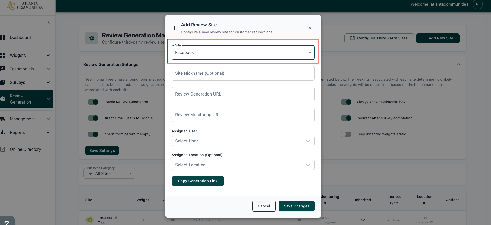491x225 pixels.
Task: Toggle Inherit from parent if empty
Action: (x=93, y=134)
